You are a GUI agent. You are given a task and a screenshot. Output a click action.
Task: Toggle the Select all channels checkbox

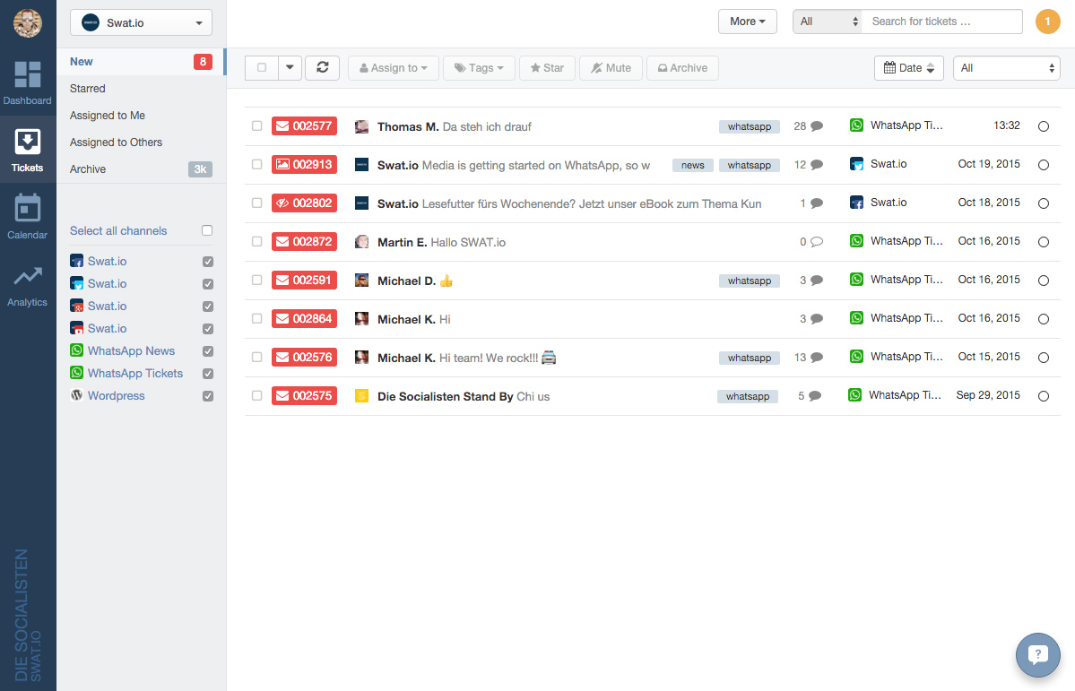207,231
